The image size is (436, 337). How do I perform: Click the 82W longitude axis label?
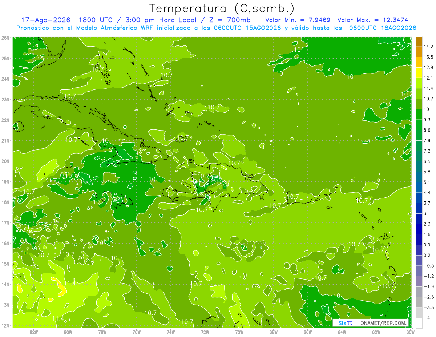[x=34, y=332]
